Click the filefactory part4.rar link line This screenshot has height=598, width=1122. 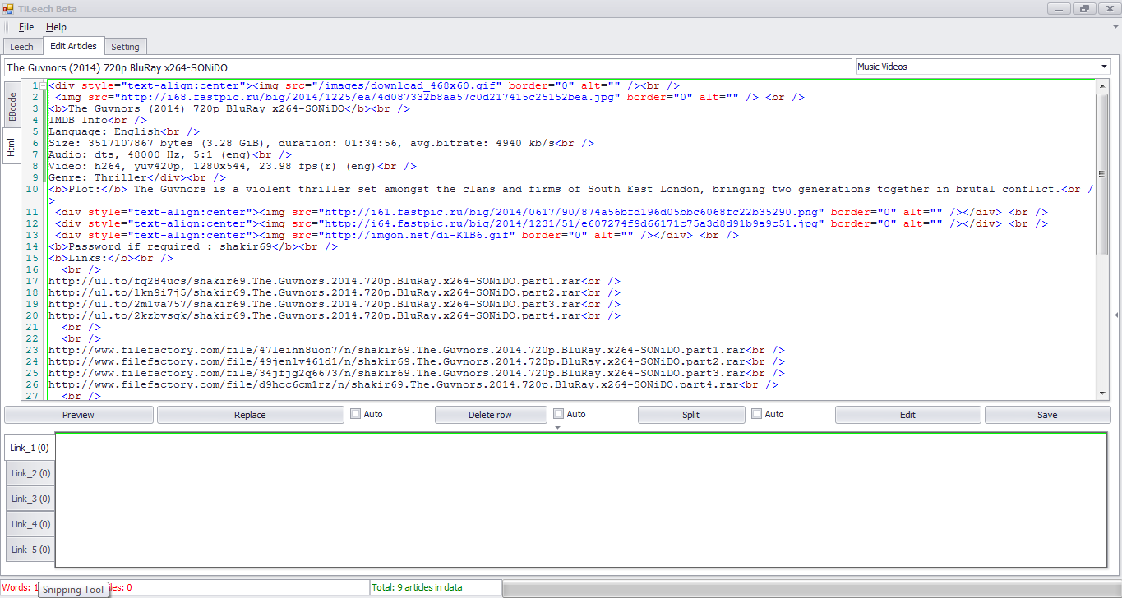(x=413, y=384)
